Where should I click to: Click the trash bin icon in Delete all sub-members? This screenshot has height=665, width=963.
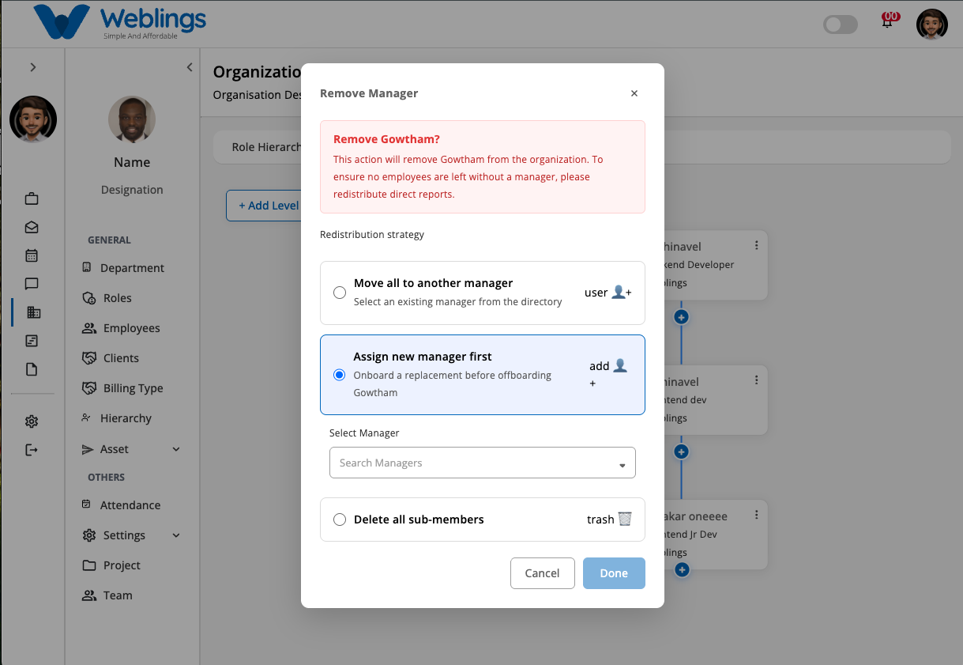click(x=625, y=519)
